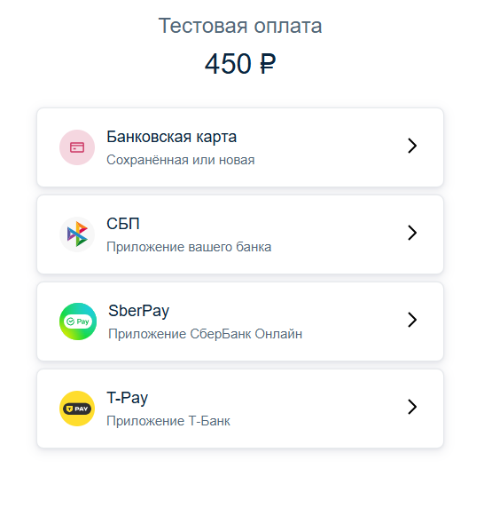The image size is (484, 516).
Task: Click the green SberPay logo icon
Action: (78, 322)
